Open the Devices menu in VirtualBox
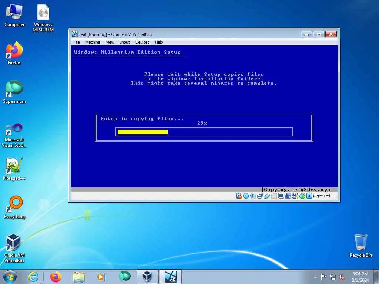 [x=142, y=42]
